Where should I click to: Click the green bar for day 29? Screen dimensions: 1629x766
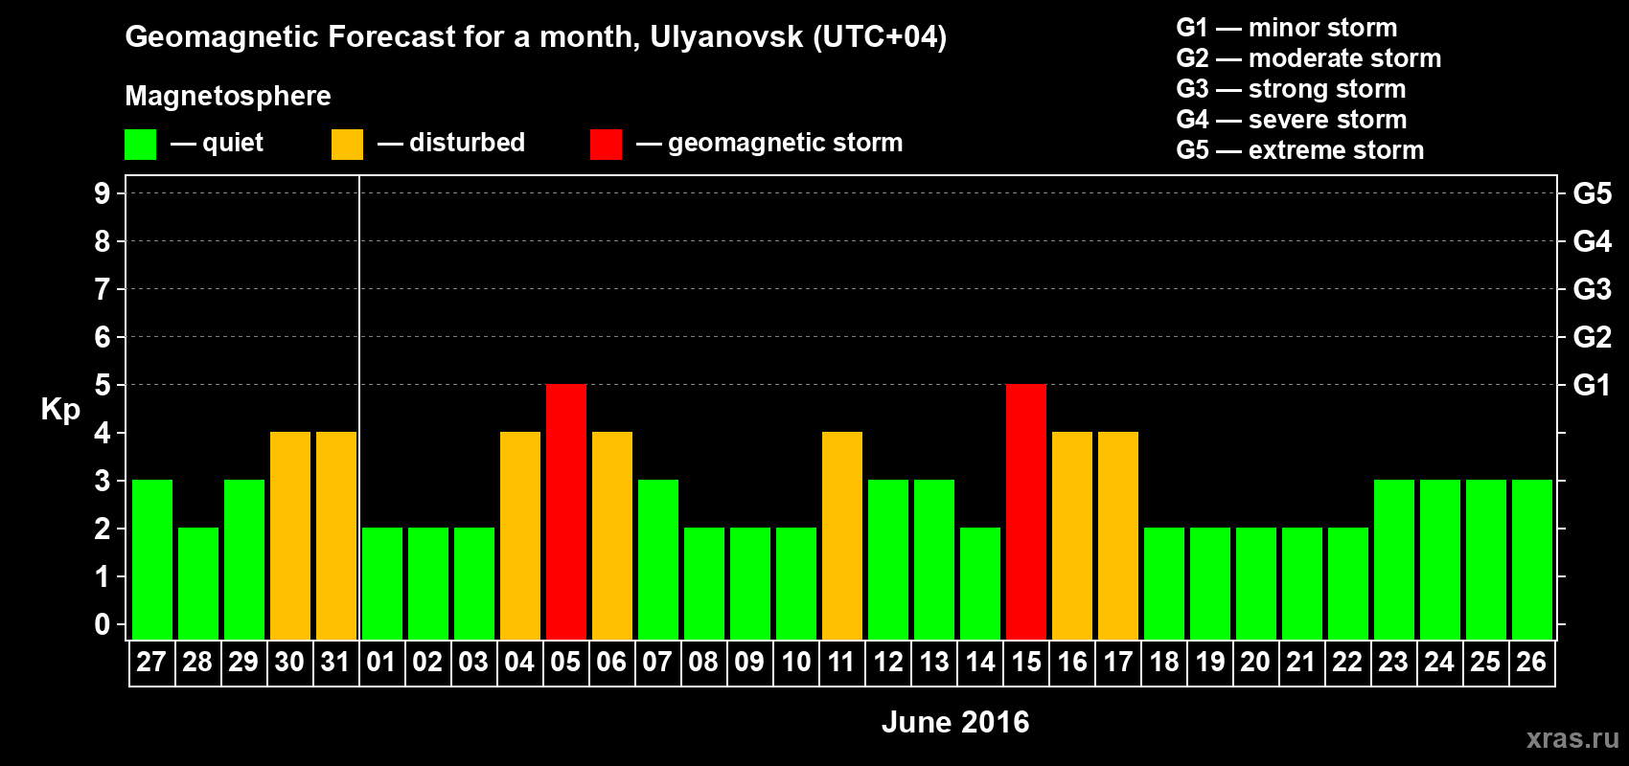click(x=244, y=560)
